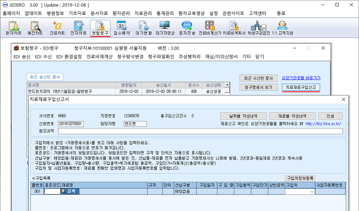Click the 진료차트 toolbar icon
Viewport: 359px width, 211px height.
click(57, 28)
